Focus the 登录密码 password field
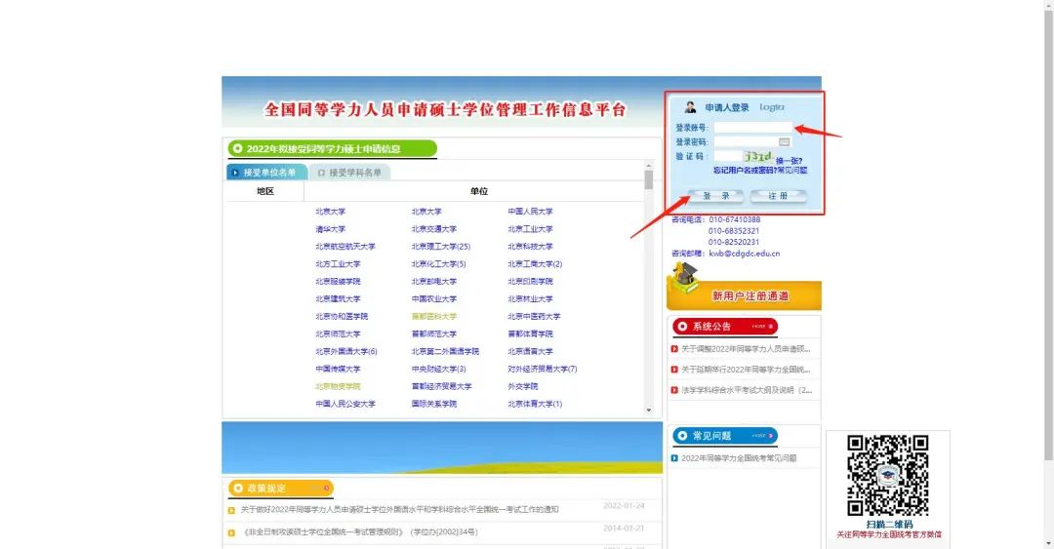This screenshot has height=549, width=1054. (x=745, y=141)
